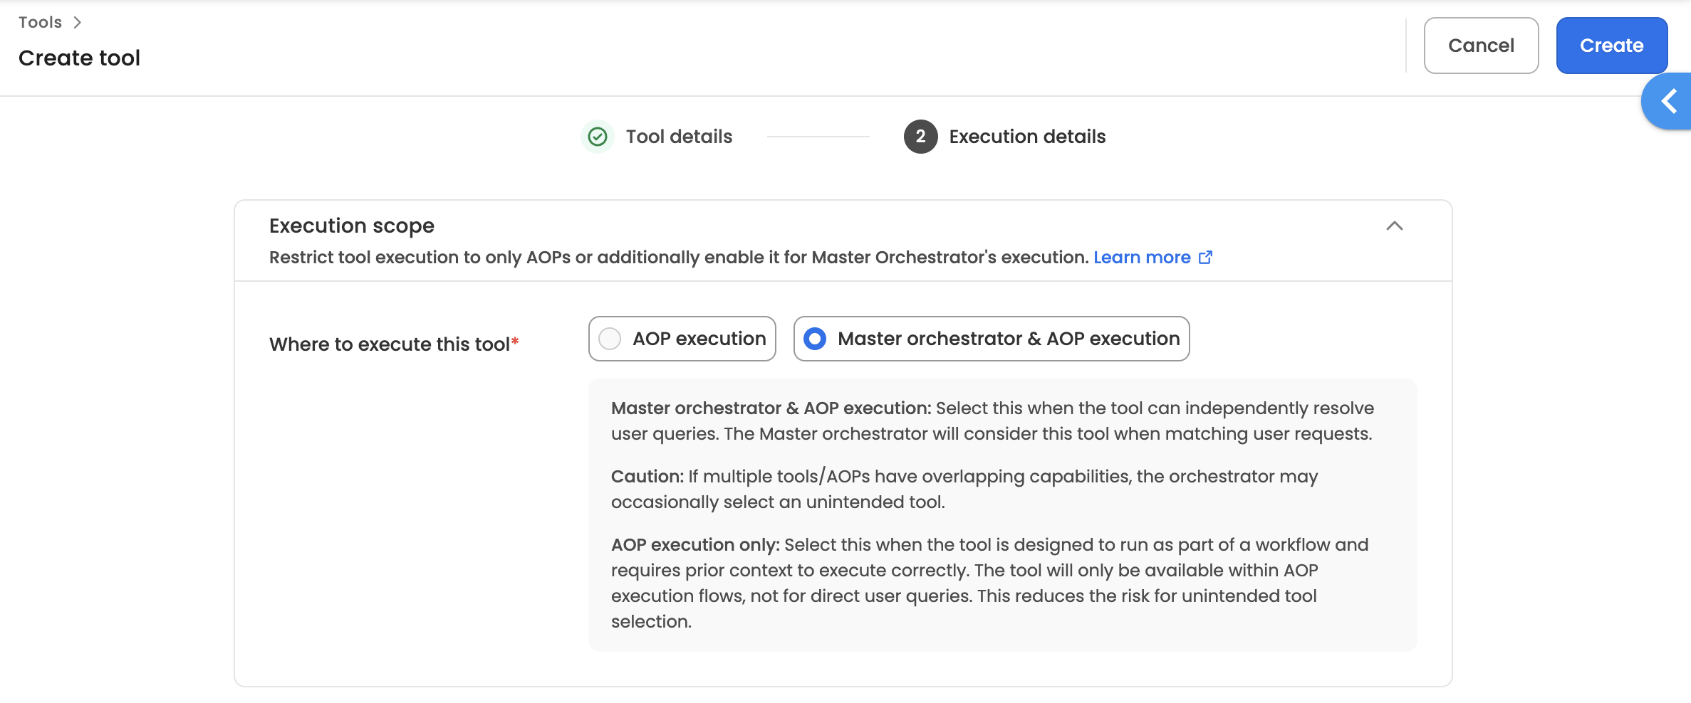Click the 'Caution:' paragraph text

pos(964,489)
